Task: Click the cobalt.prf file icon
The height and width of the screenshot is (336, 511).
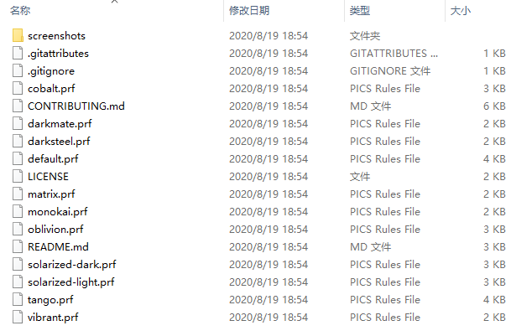Action: click(18, 88)
